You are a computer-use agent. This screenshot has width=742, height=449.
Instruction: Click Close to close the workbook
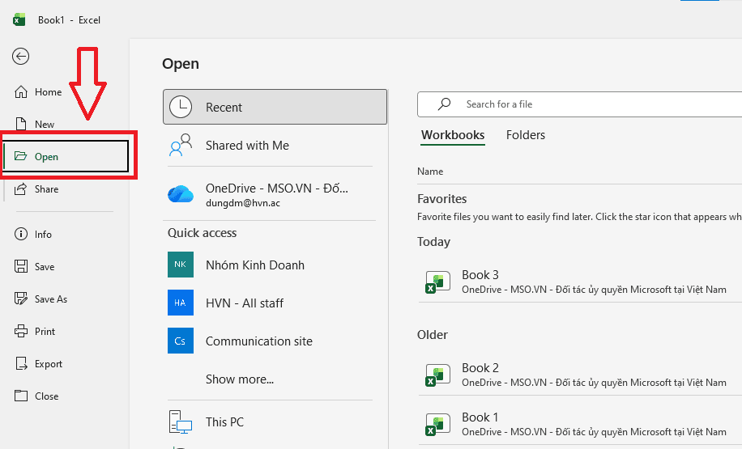pyautogui.click(x=46, y=396)
